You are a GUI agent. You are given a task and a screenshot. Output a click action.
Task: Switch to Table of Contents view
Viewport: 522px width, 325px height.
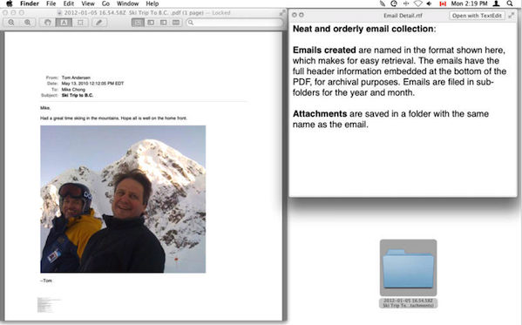(x=163, y=23)
